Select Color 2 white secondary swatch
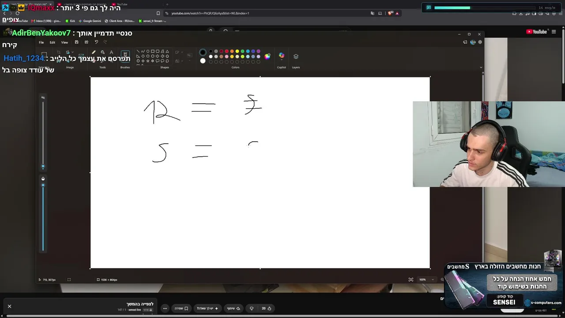This screenshot has width=565, height=318. tap(203, 61)
